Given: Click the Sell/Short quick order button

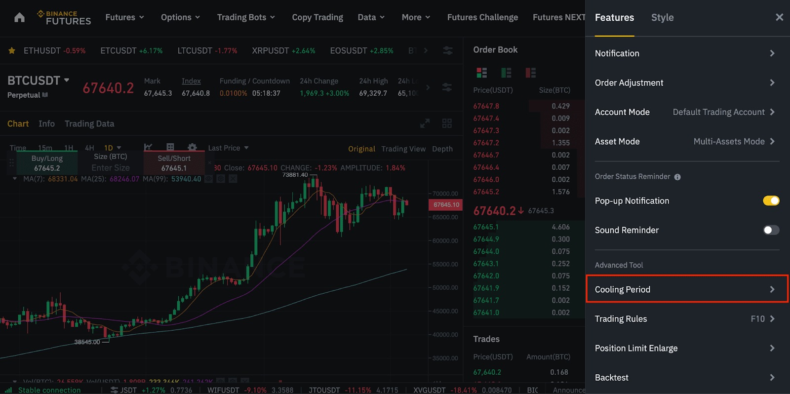Looking at the screenshot, I should click(x=174, y=163).
